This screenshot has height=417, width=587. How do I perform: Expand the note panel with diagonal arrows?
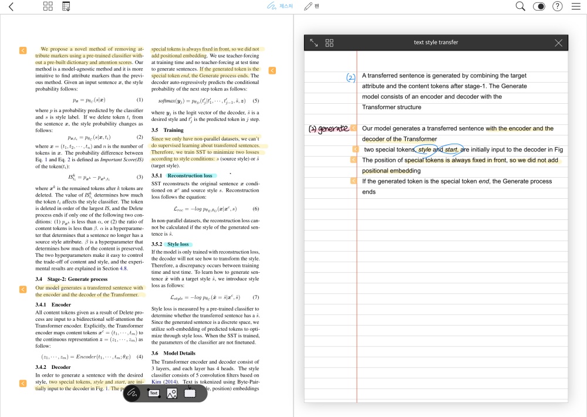(314, 43)
